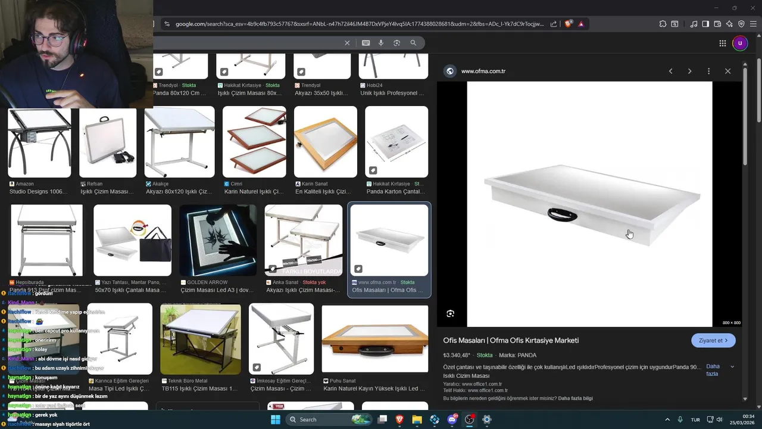Viewport: 762px width, 429px height.
Task: Click the Ziyaret et button
Action: [x=713, y=340]
